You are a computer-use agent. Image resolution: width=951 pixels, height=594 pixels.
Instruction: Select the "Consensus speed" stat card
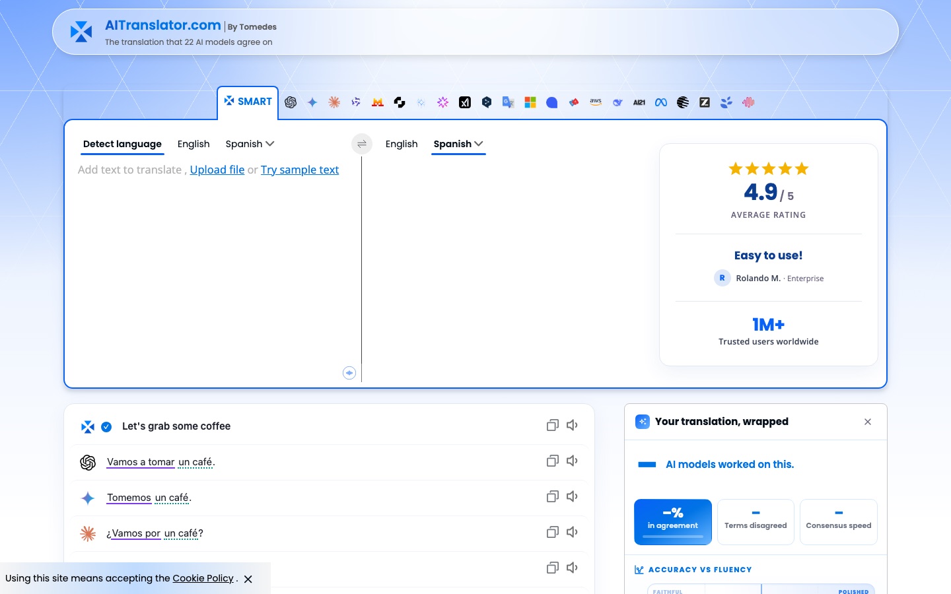839,522
